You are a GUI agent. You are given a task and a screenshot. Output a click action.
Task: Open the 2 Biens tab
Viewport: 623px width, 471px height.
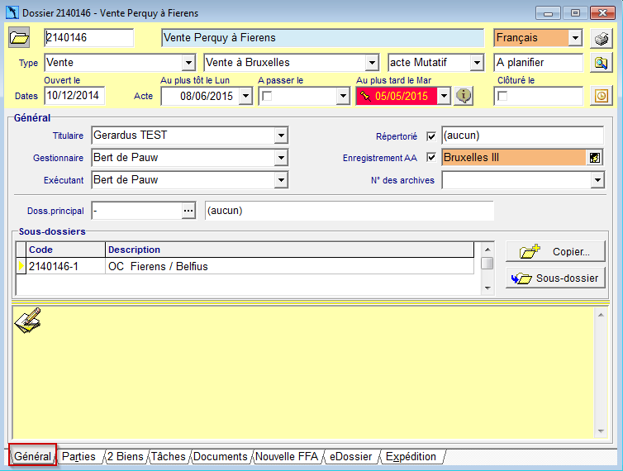(x=125, y=456)
